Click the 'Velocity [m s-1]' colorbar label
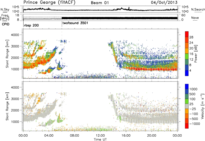Viewport: 205px width, 141px height. pos(202,106)
